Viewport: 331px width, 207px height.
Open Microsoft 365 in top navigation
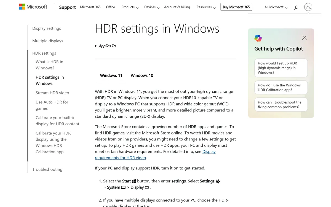point(90,7)
